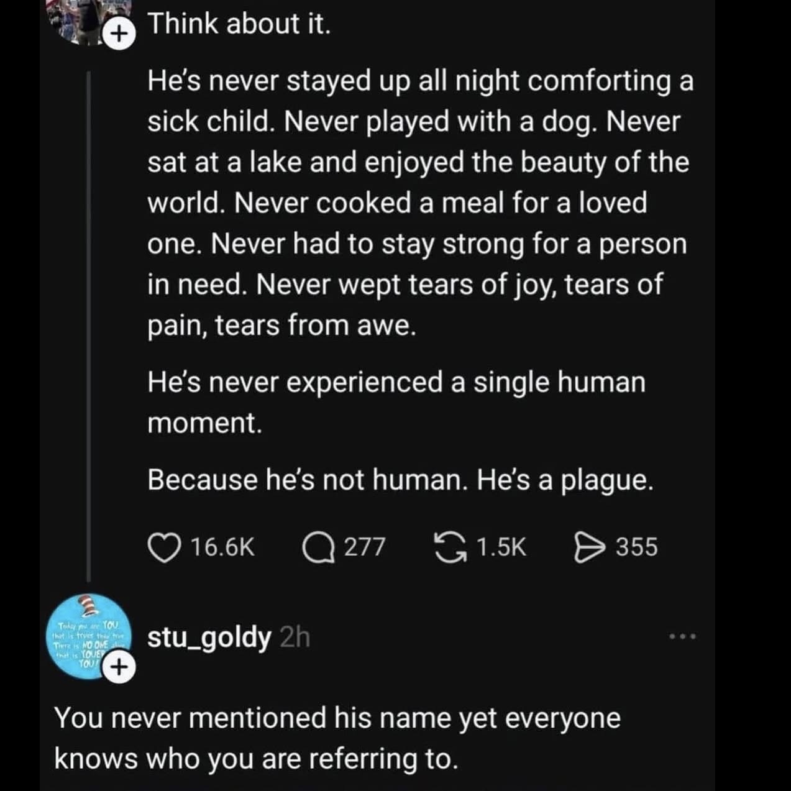Image resolution: width=791 pixels, height=791 pixels.
Task: Open stu_goldy's profile picture
Action: click(x=87, y=634)
